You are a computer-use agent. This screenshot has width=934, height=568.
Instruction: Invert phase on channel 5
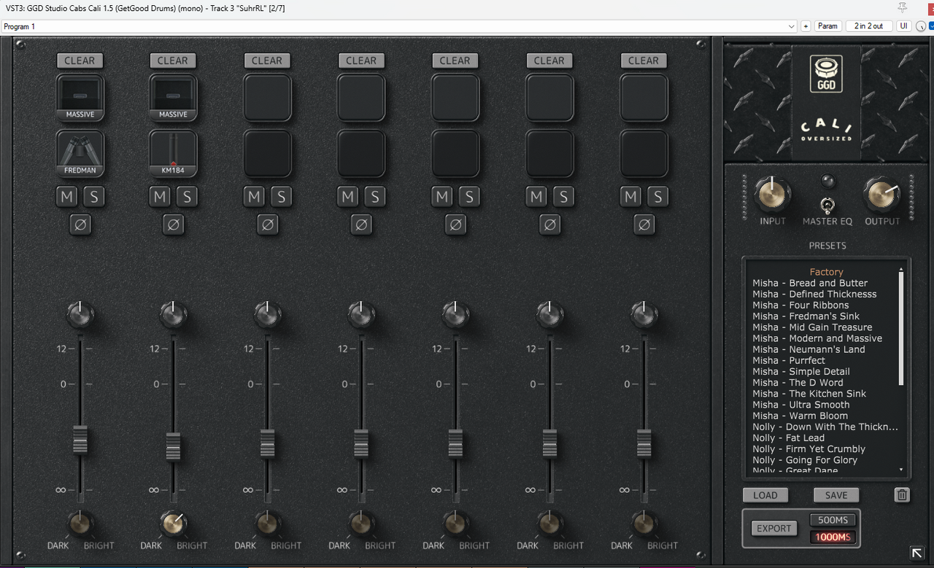[x=455, y=225]
